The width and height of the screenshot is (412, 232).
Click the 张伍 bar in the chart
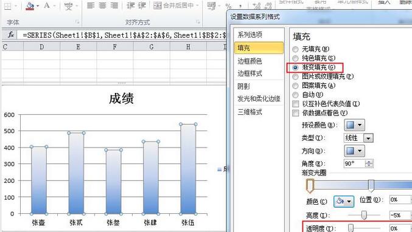pos(188,169)
